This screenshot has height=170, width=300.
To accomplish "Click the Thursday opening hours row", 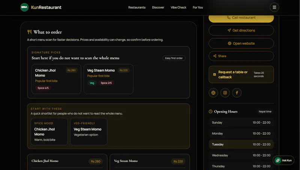I will [241, 166].
